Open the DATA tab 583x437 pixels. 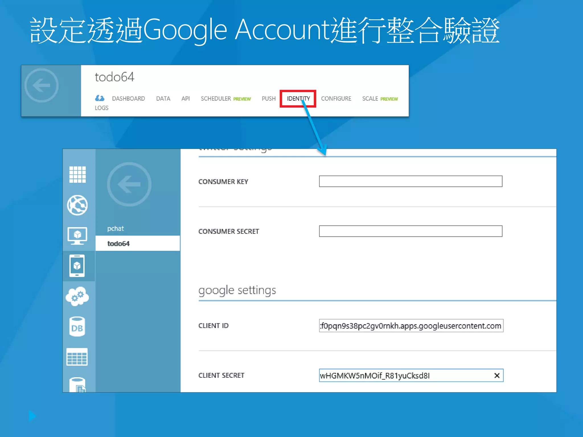[x=163, y=99]
